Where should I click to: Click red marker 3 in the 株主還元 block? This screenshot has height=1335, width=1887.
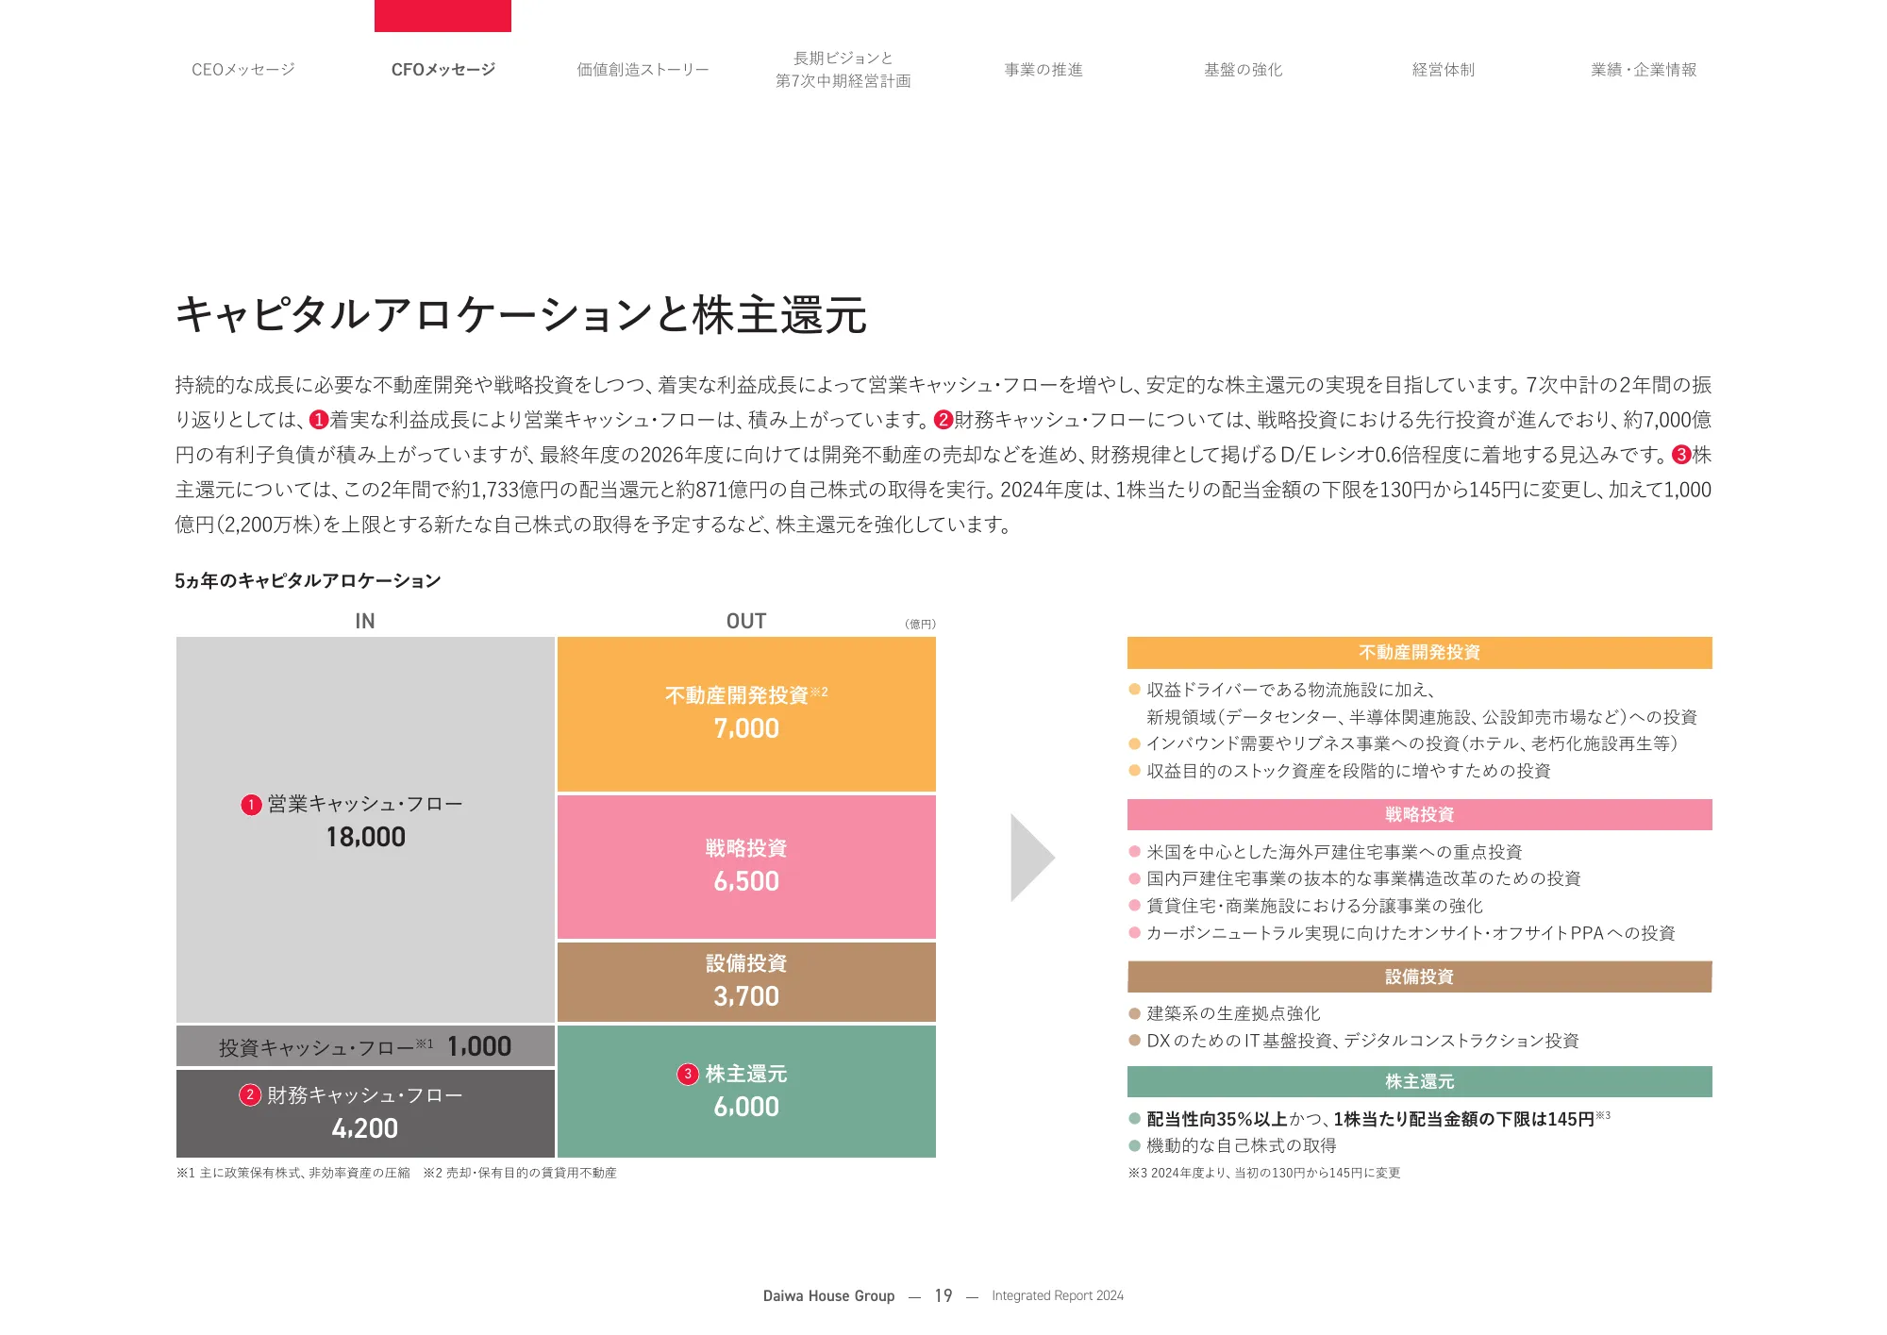688,1074
